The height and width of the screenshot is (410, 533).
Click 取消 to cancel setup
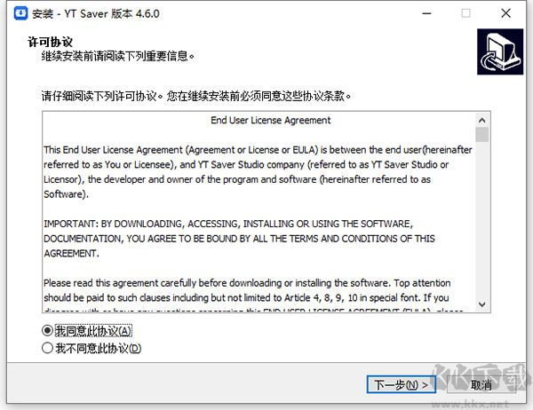click(481, 384)
